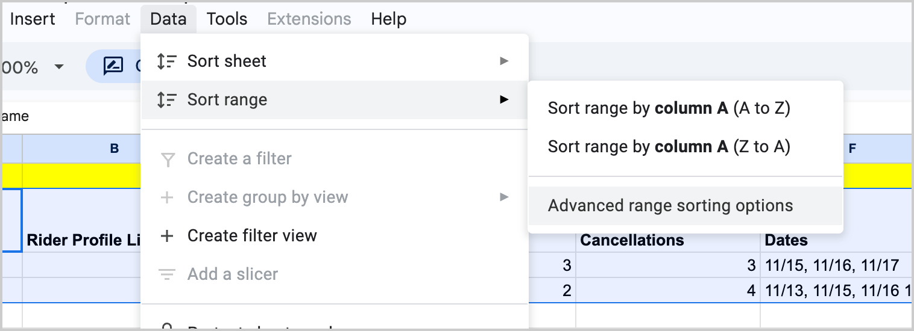Click the plus icon beside Create group by view

click(x=167, y=197)
